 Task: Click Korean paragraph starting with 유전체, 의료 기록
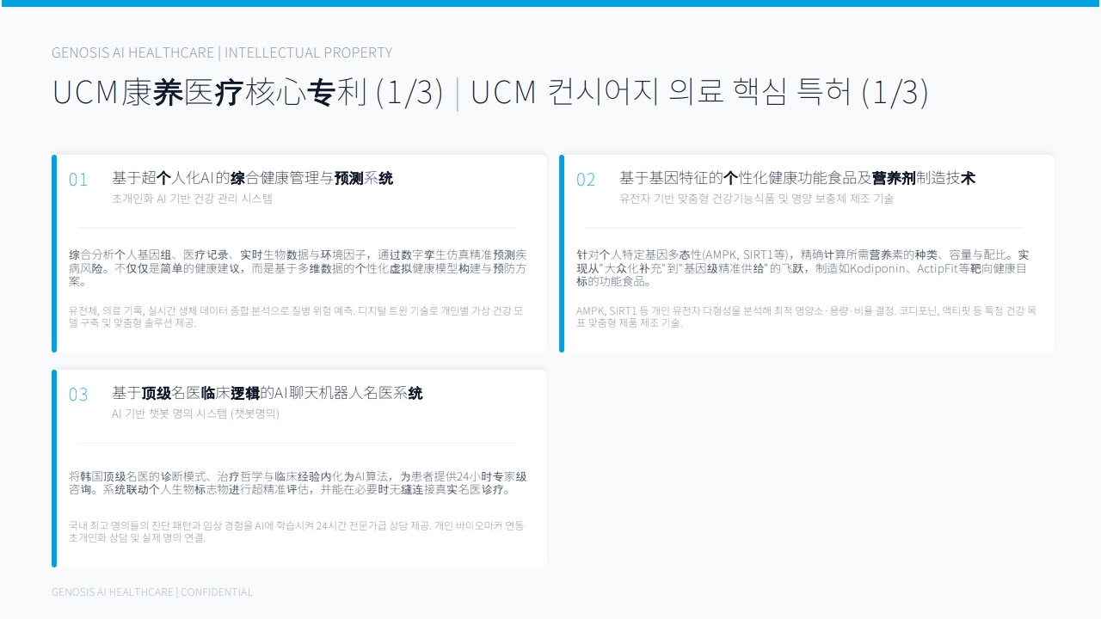pyautogui.click(x=296, y=316)
